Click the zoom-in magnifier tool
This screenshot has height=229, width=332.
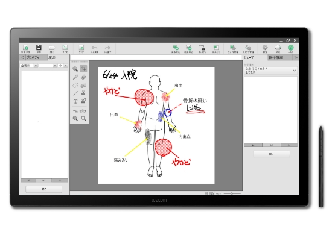pos(75,118)
